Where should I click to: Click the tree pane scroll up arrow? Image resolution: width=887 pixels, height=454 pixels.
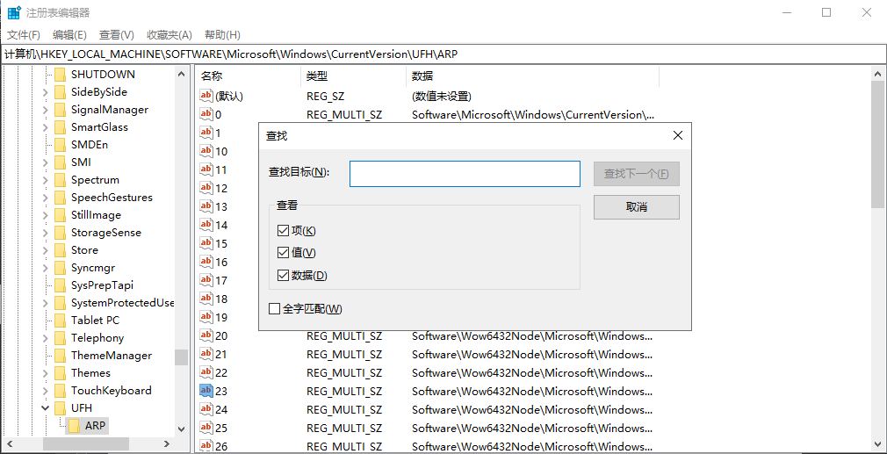tap(181, 74)
